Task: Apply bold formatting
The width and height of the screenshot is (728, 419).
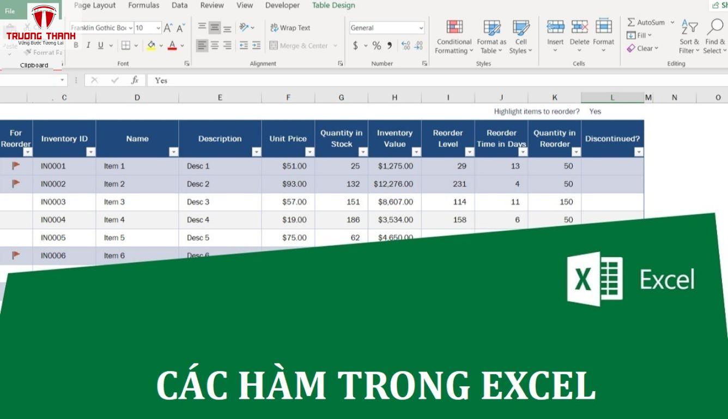Action: point(76,46)
